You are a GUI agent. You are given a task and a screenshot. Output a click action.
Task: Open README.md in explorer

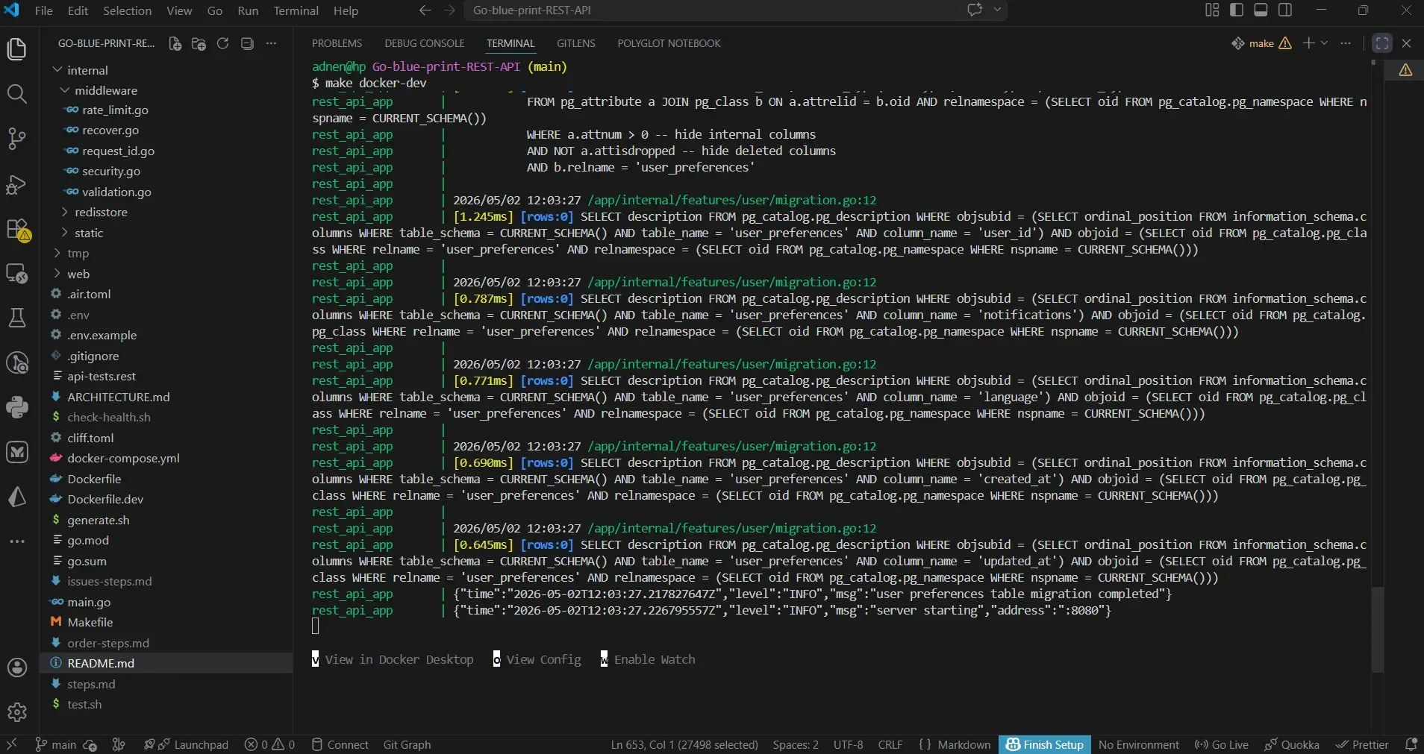[101, 664]
